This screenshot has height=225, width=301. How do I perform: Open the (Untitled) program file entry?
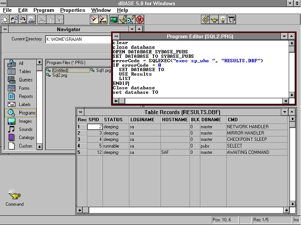[68, 70]
